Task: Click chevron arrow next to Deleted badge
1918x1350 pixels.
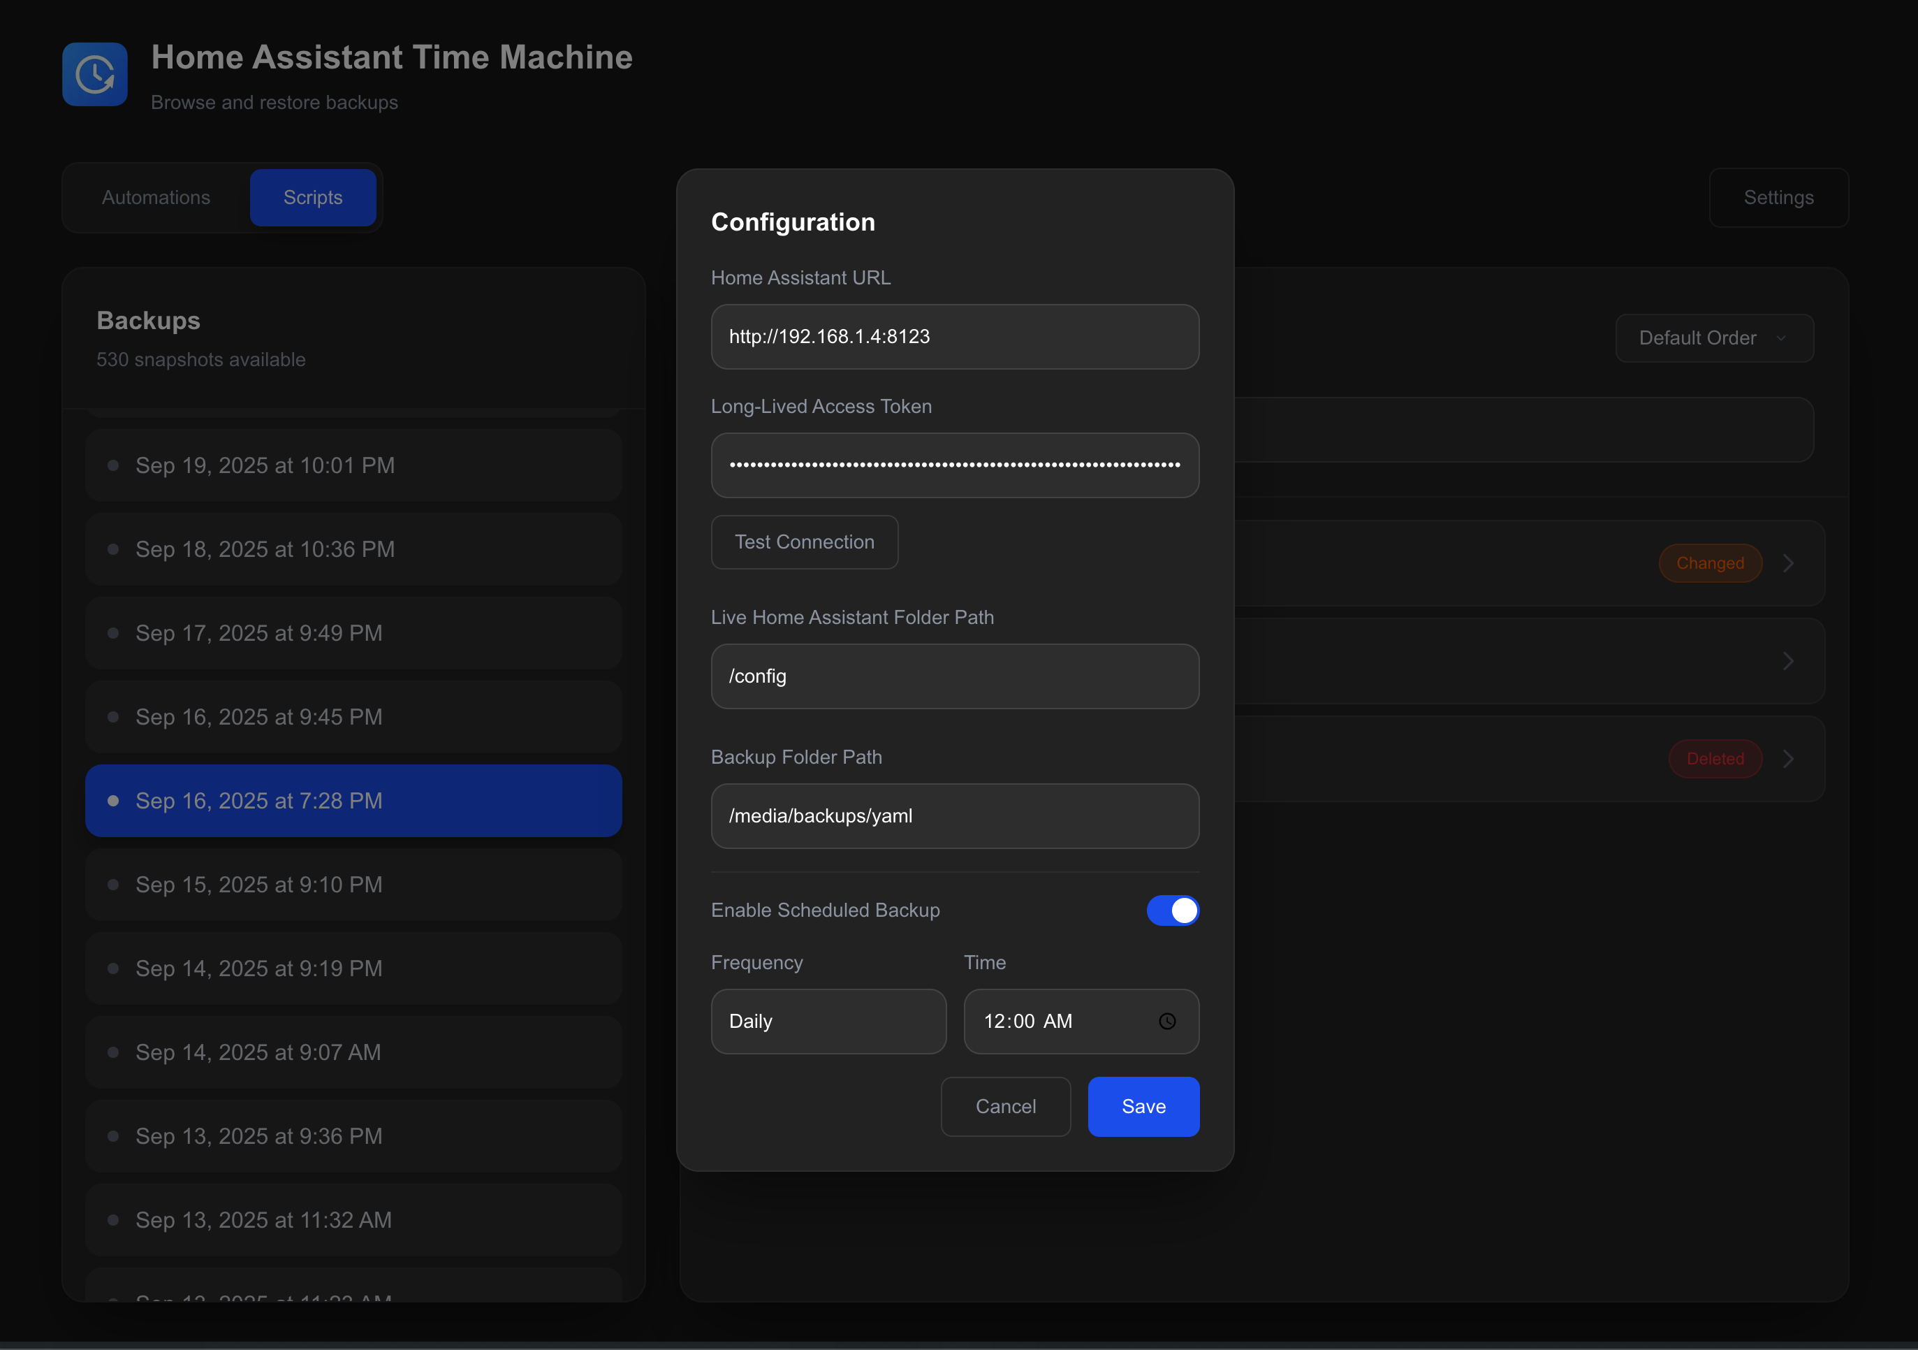Action: 1787,759
